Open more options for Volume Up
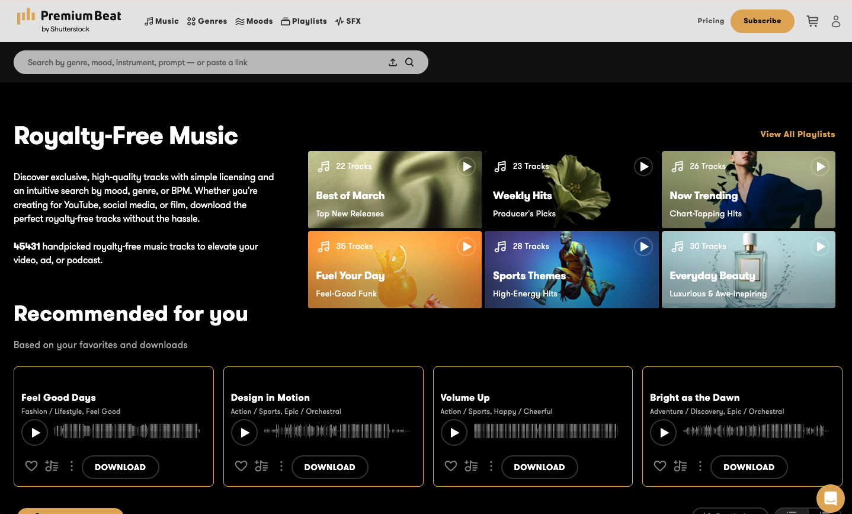Image resolution: width=852 pixels, height=514 pixels. click(x=491, y=467)
